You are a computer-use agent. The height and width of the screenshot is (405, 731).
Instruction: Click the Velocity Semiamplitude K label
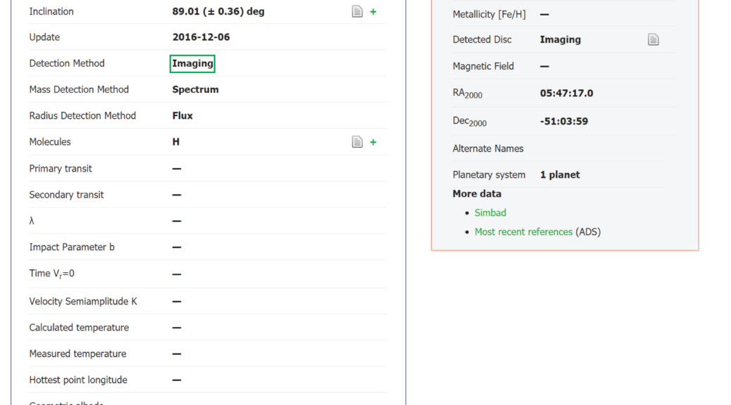pyautogui.click(x=83, y=301)
